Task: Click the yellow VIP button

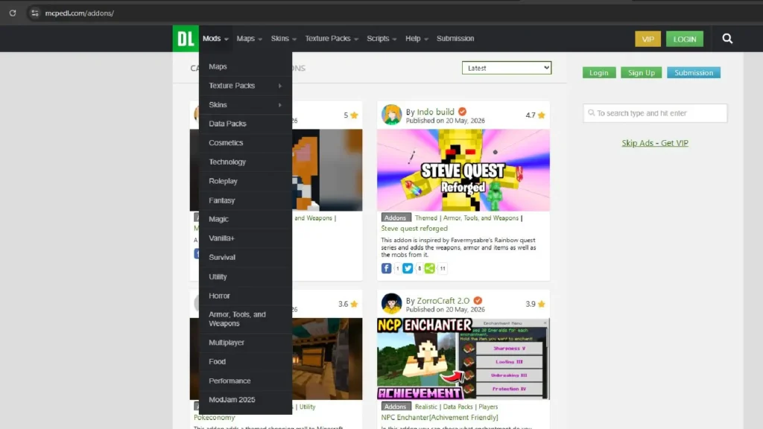Action: 648,39
